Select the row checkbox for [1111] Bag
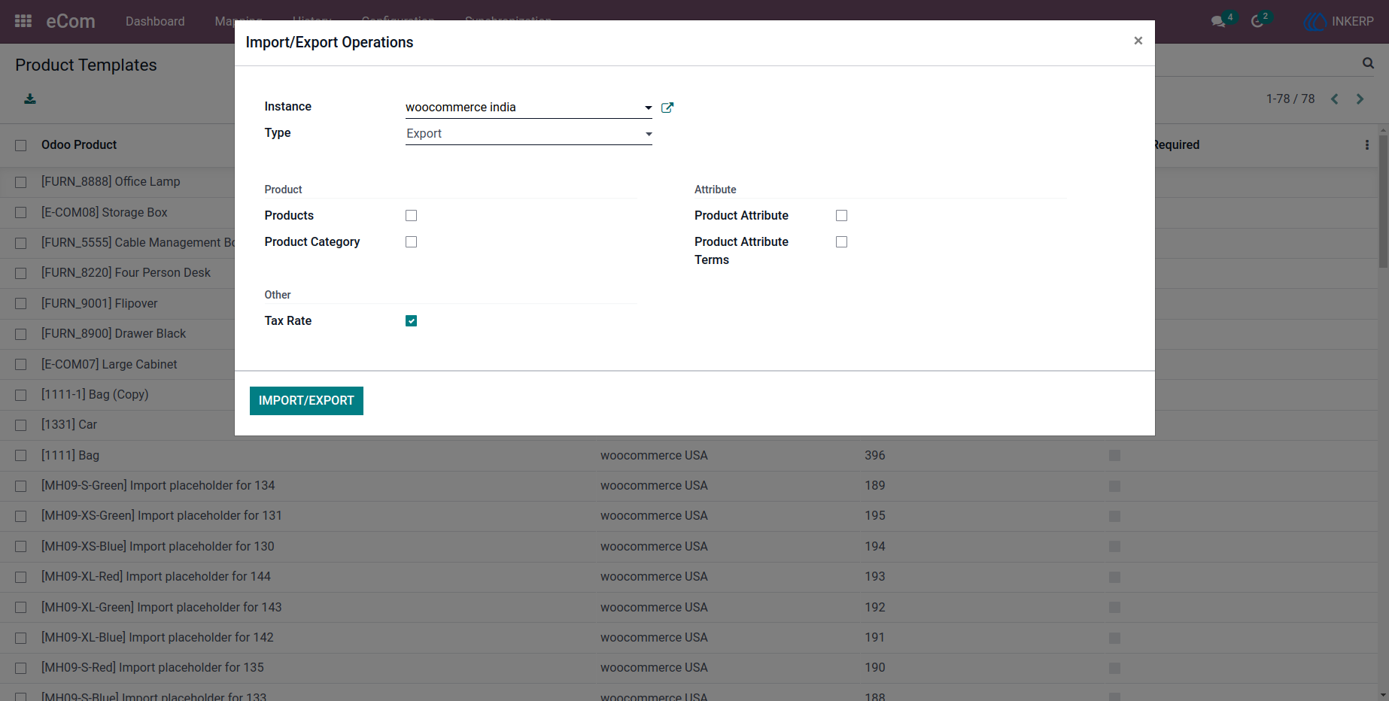 point(21,456)
